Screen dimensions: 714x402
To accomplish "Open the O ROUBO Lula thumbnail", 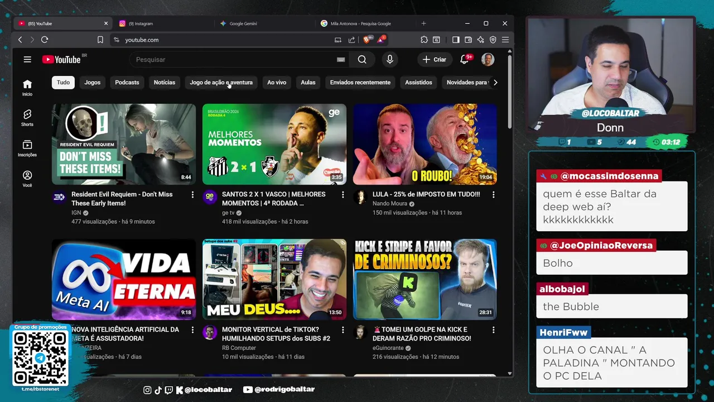I will point(425,144).
